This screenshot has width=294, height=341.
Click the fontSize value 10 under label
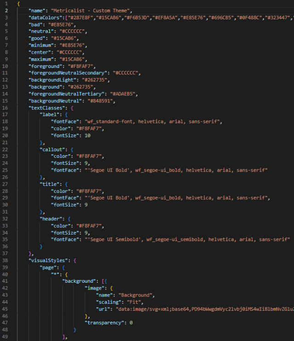88,135
